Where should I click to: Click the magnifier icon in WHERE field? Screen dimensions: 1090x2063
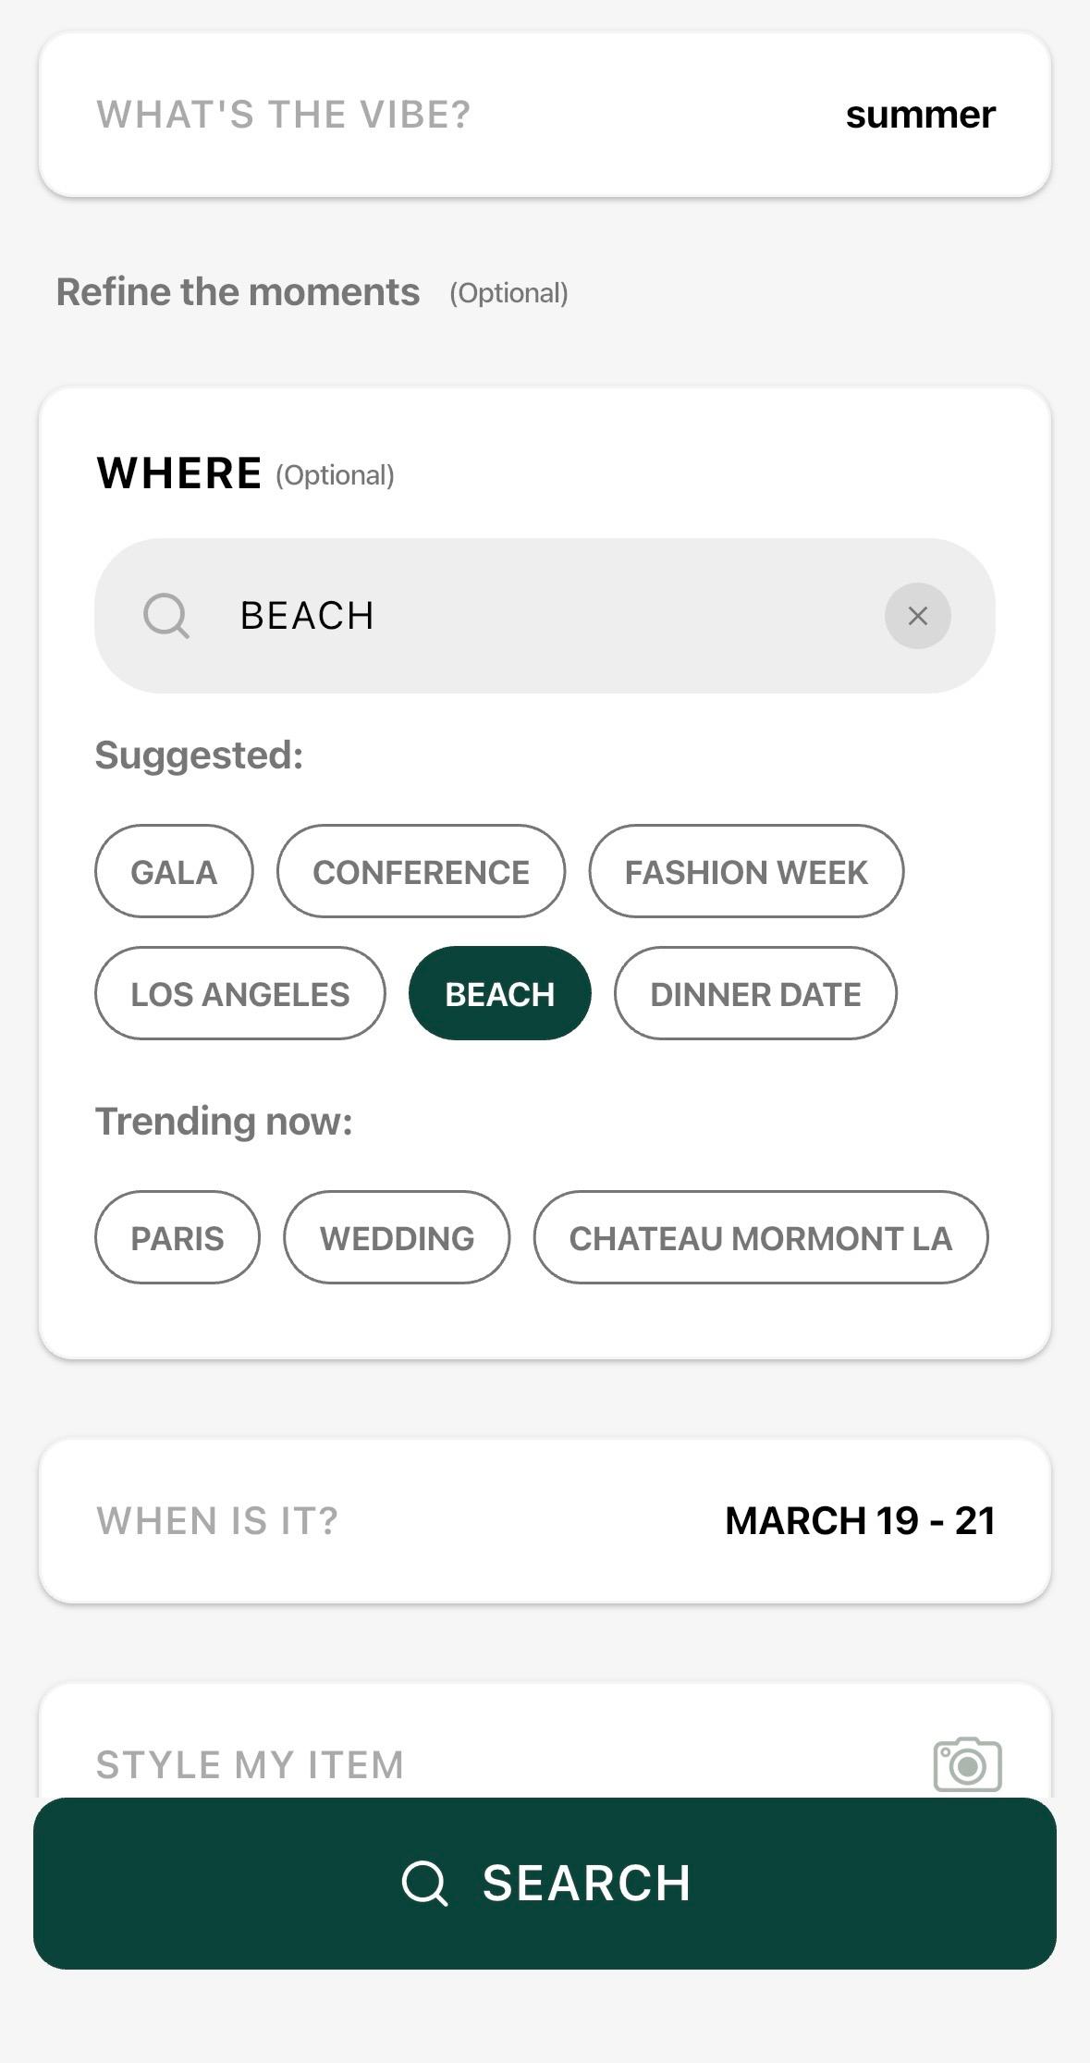point(166,616)
